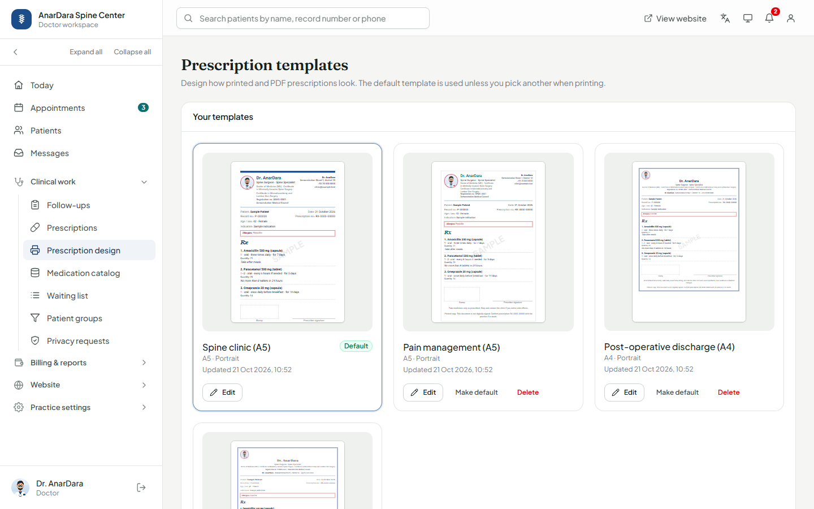
Task: Open the language translate icon
Action: pos(725,19)
